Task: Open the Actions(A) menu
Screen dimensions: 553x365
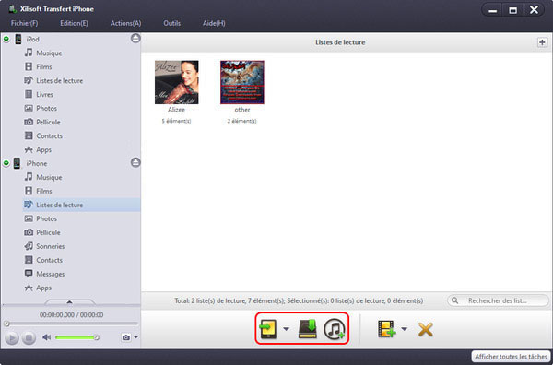Action: (x=126, y=23)
